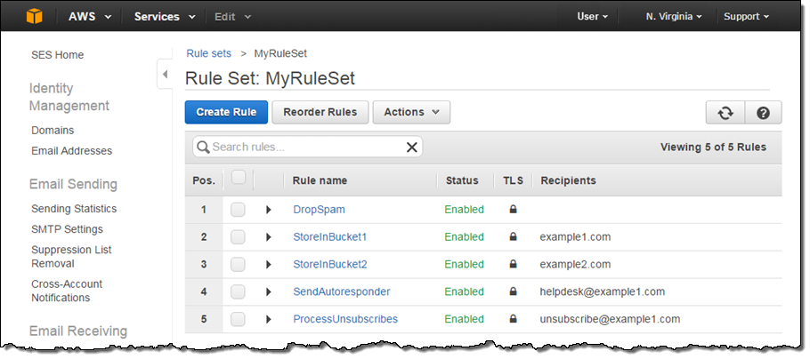The width and height of the screenshot is (810, 359).
Task: Click the refresh rules icon button
Action: point(725,113)
